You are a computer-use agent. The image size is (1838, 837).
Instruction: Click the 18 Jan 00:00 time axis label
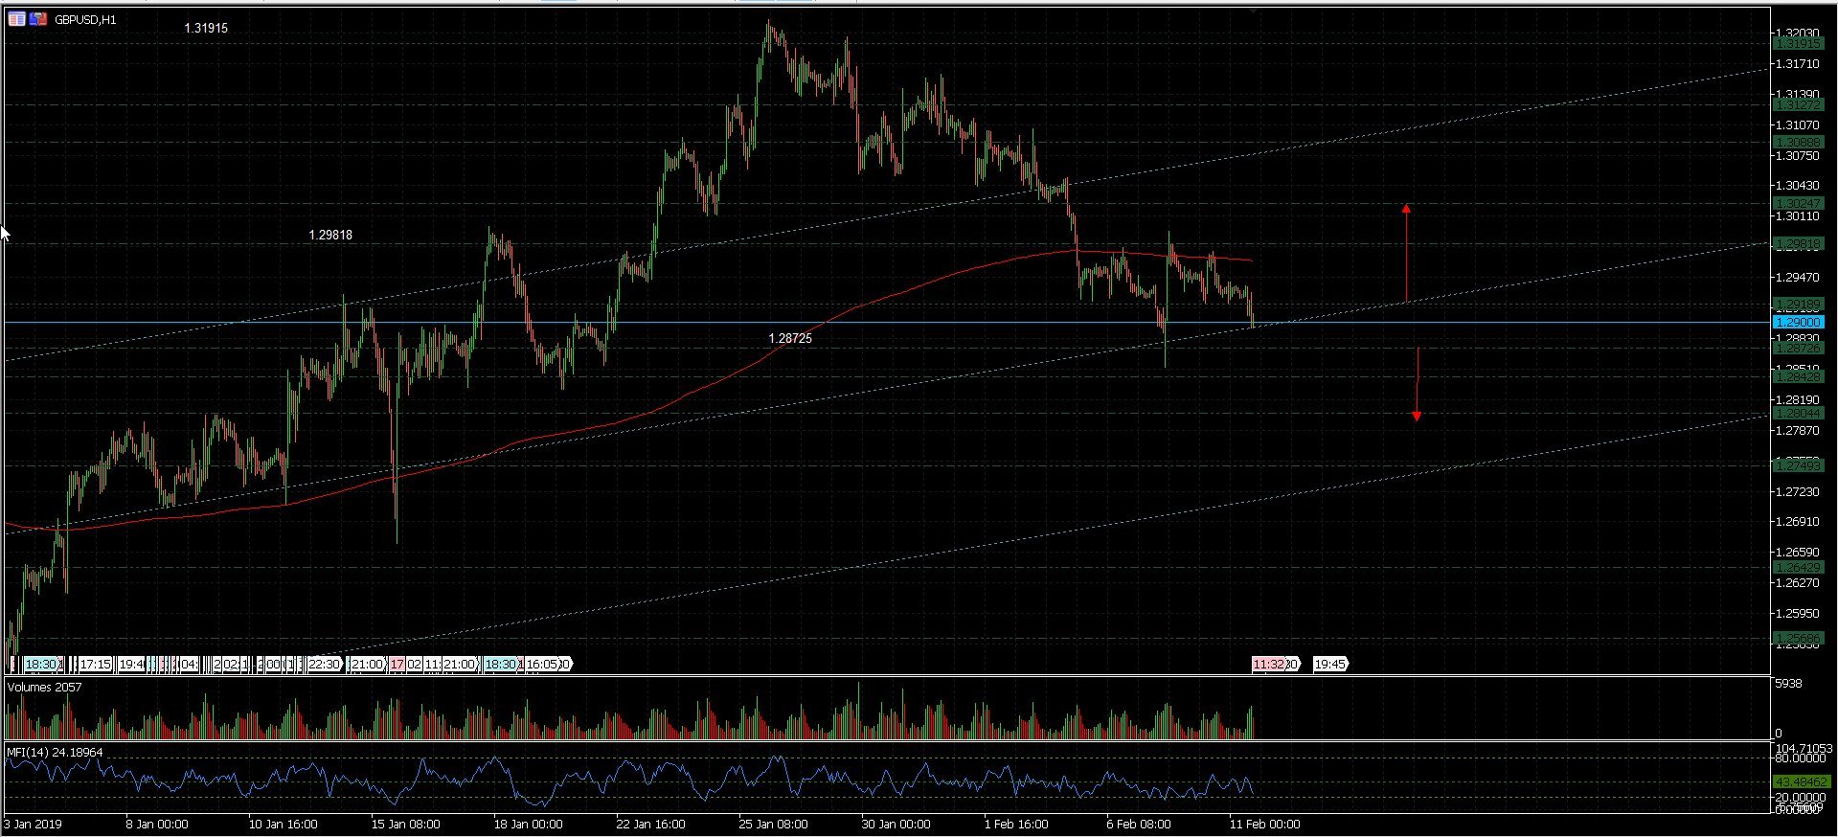(x=528, y=825)
